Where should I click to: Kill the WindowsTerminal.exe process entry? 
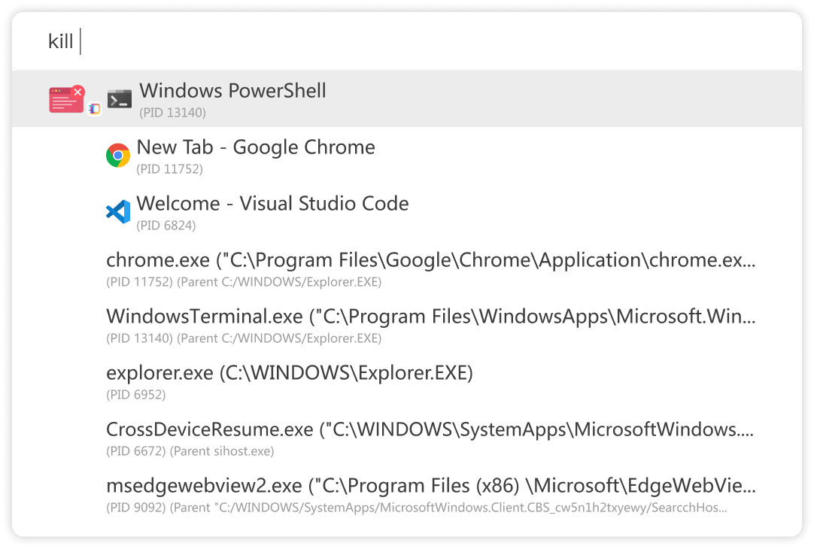pyautogui.click(x=430, y=317)
